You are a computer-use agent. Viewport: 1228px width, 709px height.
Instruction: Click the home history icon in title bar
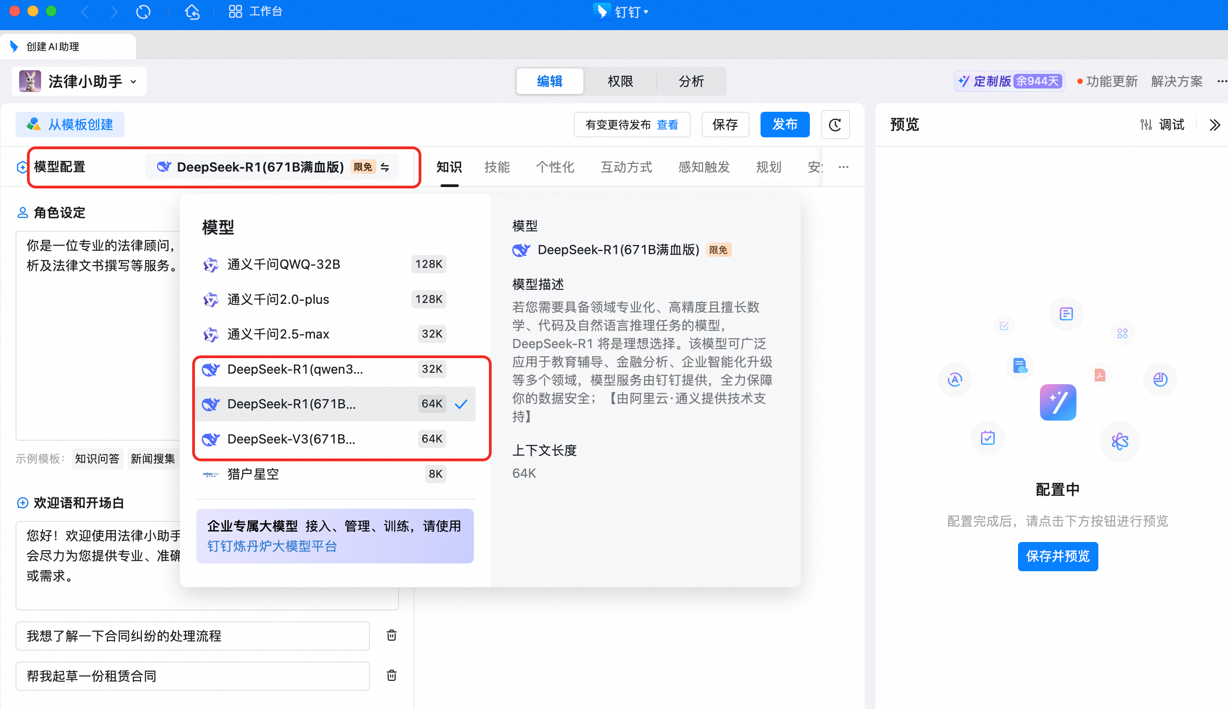click(192, 12)
